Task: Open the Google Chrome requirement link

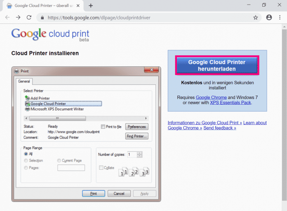Action: point(212,97)
